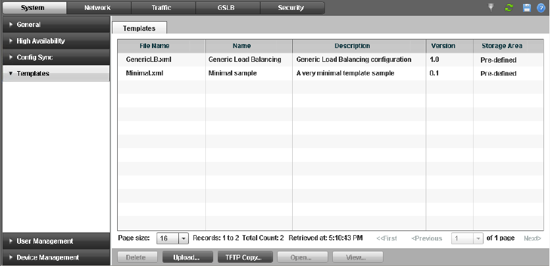Screen dimensions: 550x266
Task: Expand the General sidebar section
Action: tap(55, 24)
